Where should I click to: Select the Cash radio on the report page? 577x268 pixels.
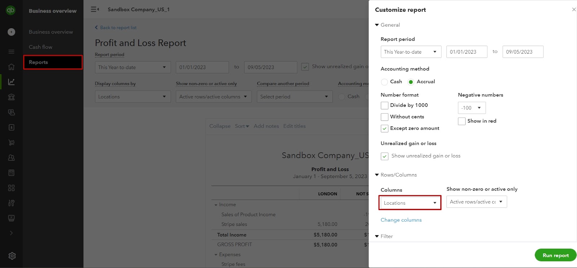point(342,97)
